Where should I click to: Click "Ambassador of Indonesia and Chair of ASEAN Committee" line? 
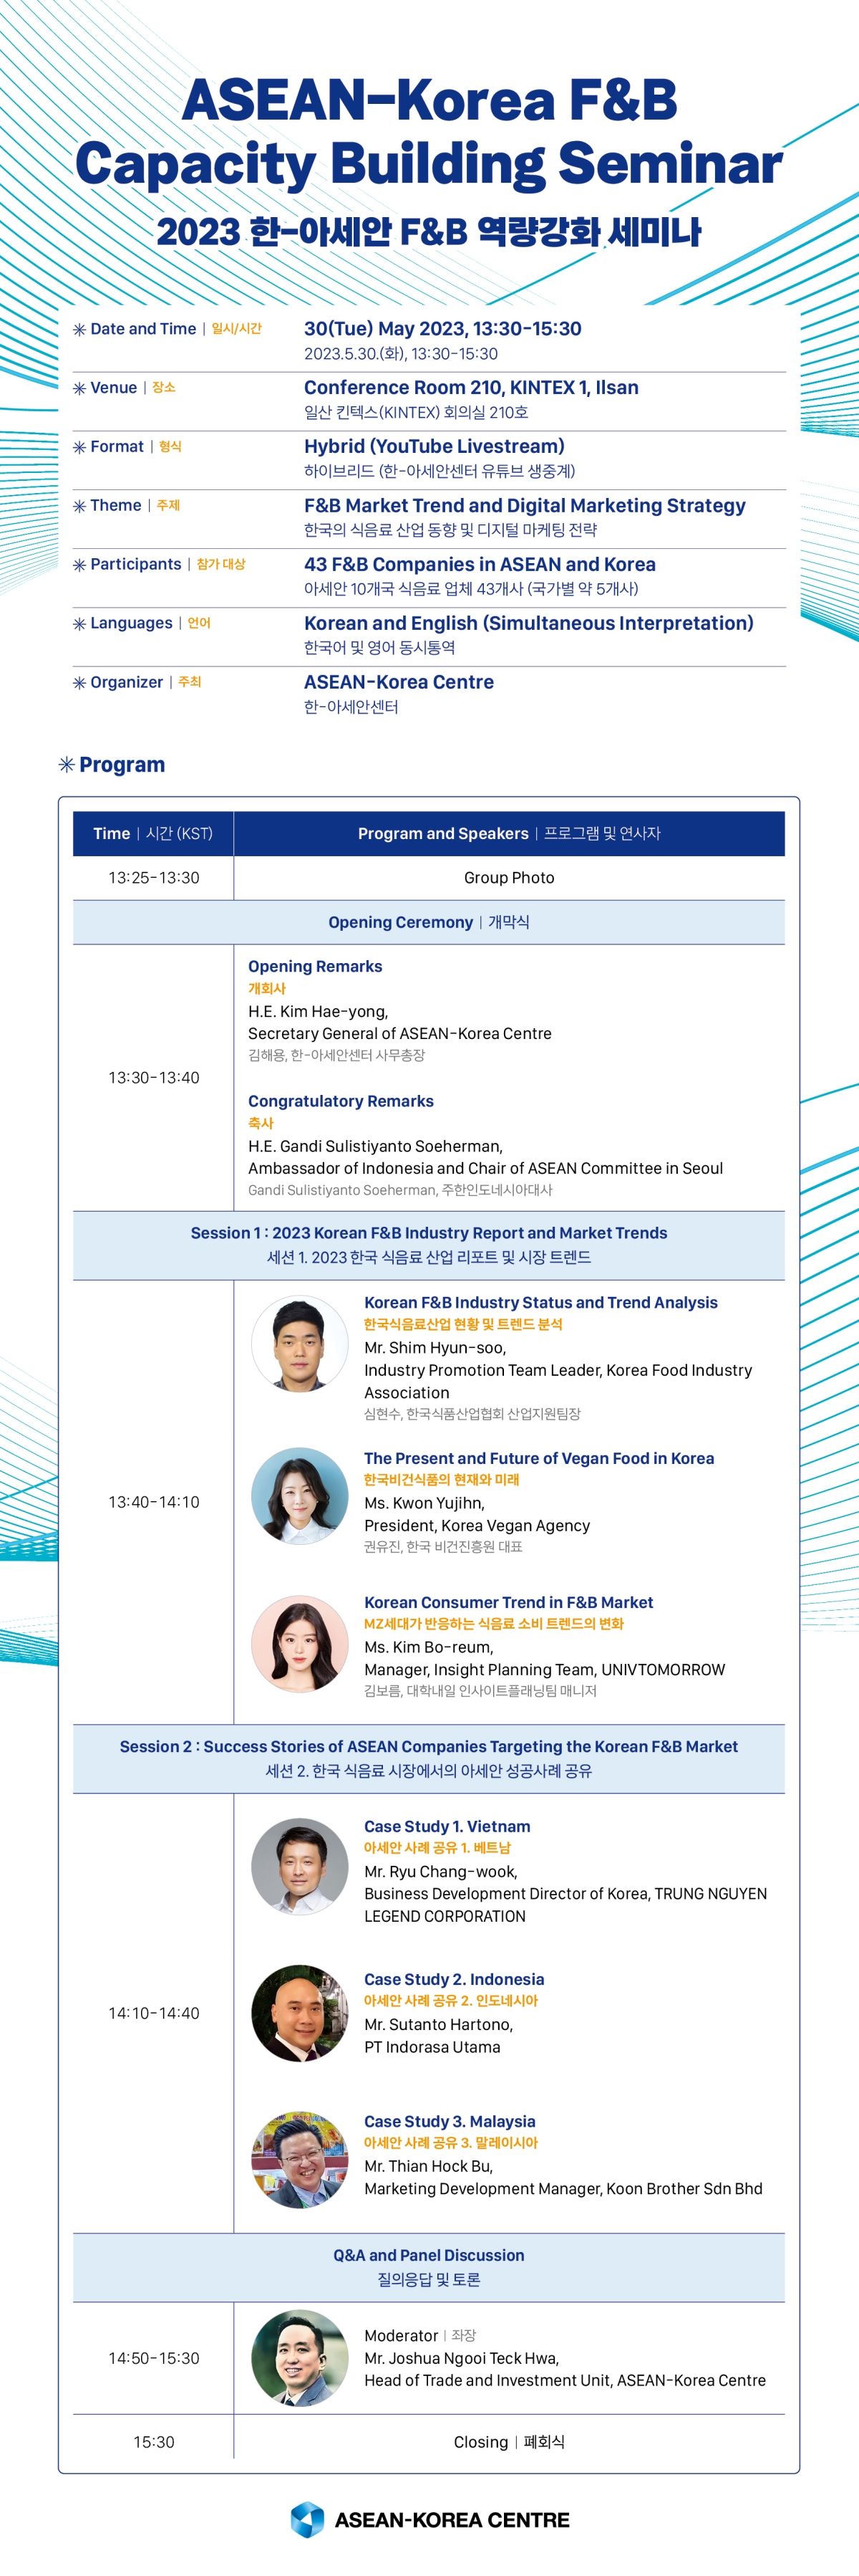pos(485,1168)
